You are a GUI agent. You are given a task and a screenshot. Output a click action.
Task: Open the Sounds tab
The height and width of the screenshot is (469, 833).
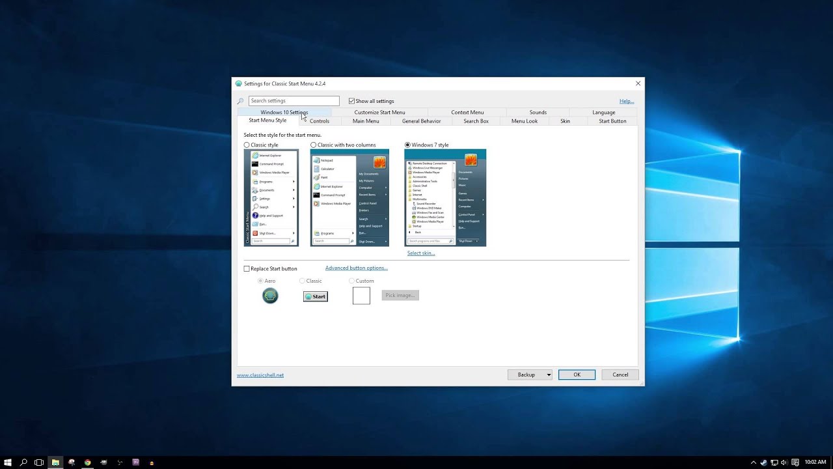tap(538, 112)
